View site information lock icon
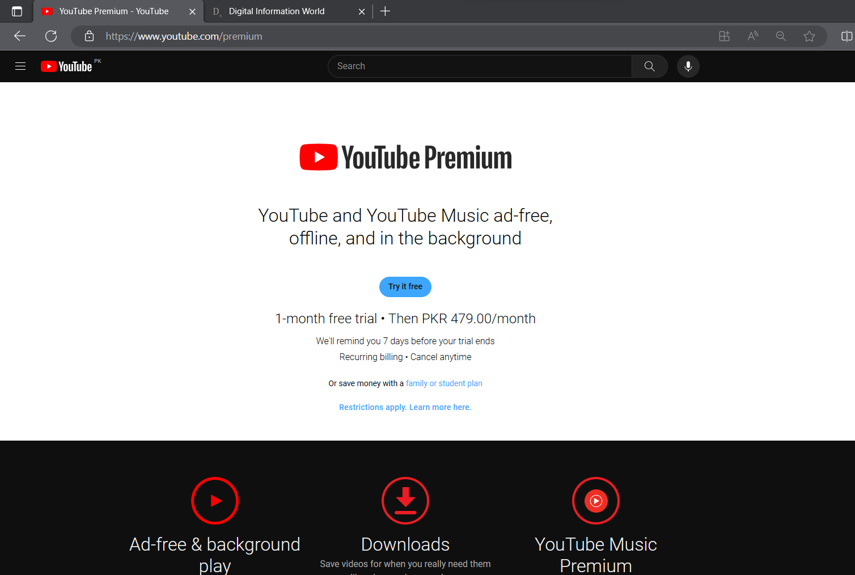 [89, 36]
